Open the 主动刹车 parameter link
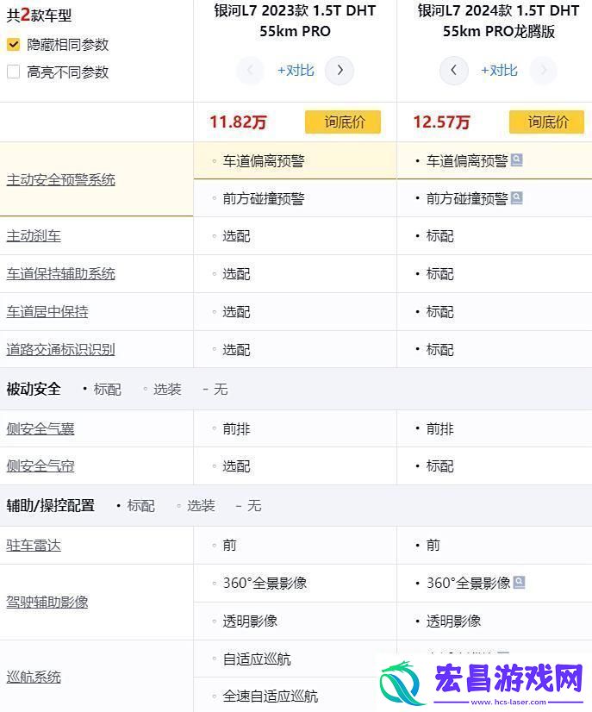 click(34, 236)
